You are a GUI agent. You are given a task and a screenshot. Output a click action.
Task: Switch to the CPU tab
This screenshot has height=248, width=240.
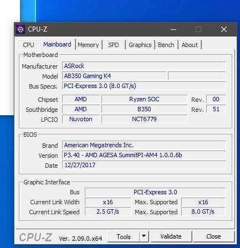pos(28,45)
